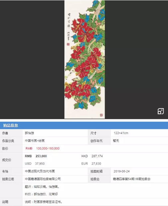Click the 拍卖会 label cell
The image size is (168, 206).
(99, 179)
